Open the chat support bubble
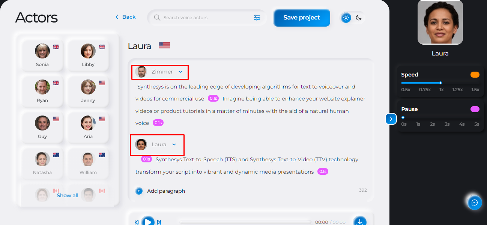The width and height of the screenshot is (487, 225). point(475,202)
